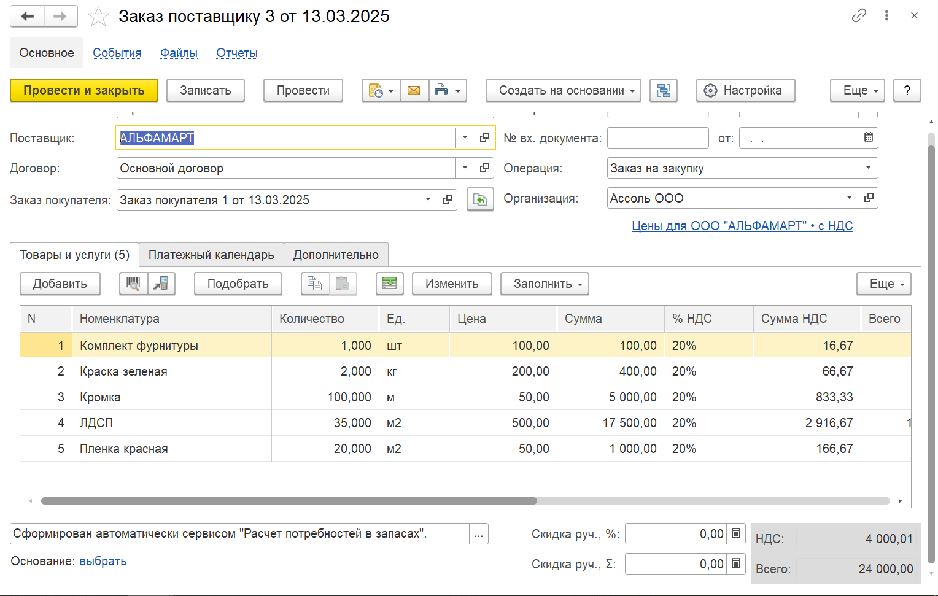The width and height of the screenshot is (938, 596).
Task: Open the Основной договор contract card icon
Action: 484,167
